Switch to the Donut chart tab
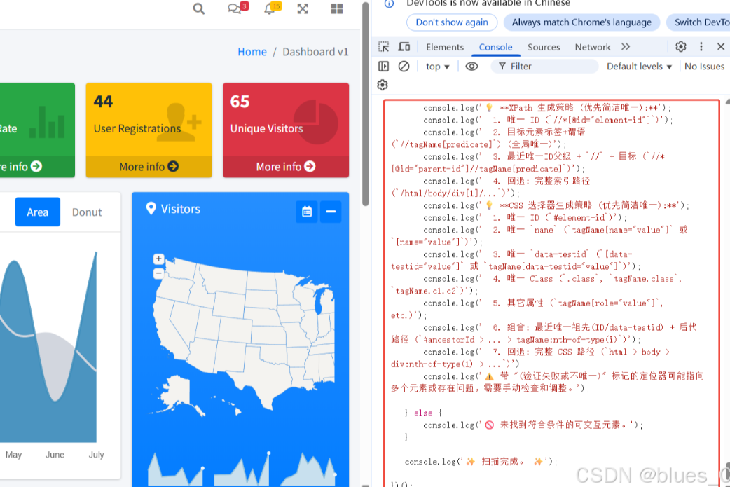 click(x=87, y=212)
